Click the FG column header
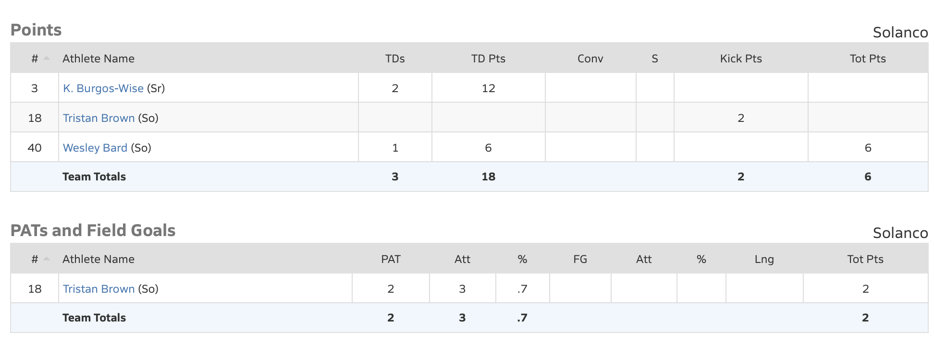The height and width of the screenshot is (357, 934). coord(580,259)
